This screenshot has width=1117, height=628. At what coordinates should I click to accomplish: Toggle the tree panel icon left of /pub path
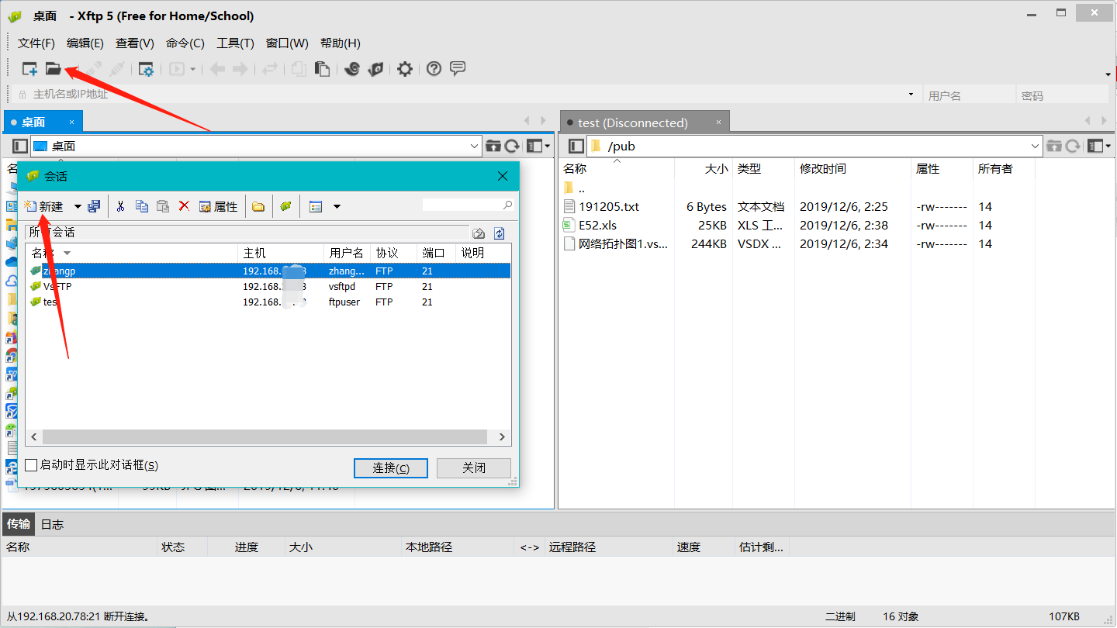click(x=576, y=146)
